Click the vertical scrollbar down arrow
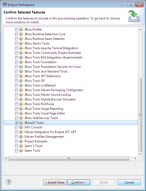Viewport: 146px width, 191px height. click(x=140, y=154)
